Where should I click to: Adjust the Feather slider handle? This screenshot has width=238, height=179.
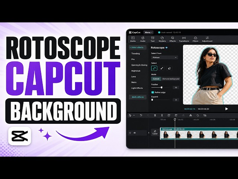(x=161, y=87)
